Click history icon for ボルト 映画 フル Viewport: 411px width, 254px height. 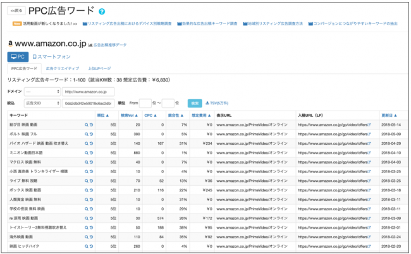point(91,134)
